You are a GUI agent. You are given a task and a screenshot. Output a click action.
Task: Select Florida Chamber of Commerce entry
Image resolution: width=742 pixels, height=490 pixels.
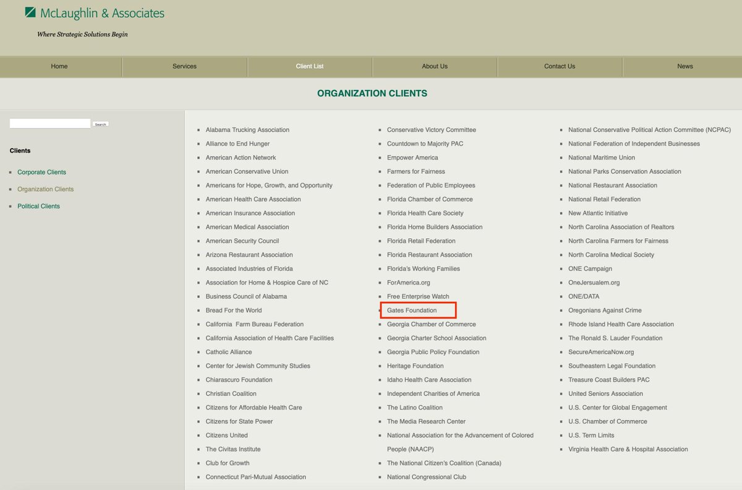click(430, 199)
